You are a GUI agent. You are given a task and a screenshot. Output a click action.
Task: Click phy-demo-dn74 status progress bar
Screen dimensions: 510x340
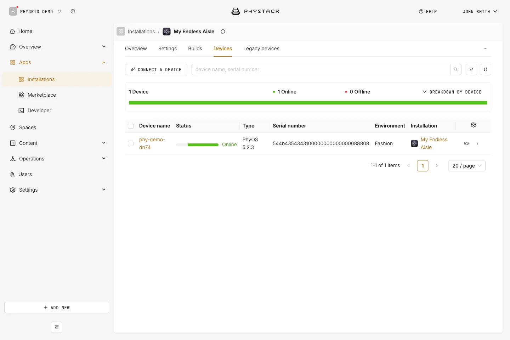(197, 144)
